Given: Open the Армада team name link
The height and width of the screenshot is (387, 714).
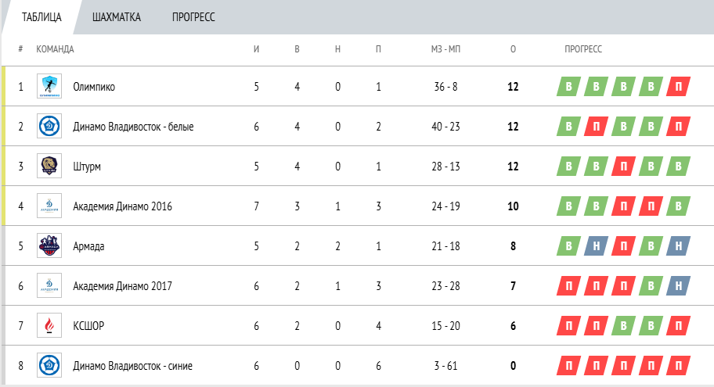Looking at the screenshot, I should (88, 246).
